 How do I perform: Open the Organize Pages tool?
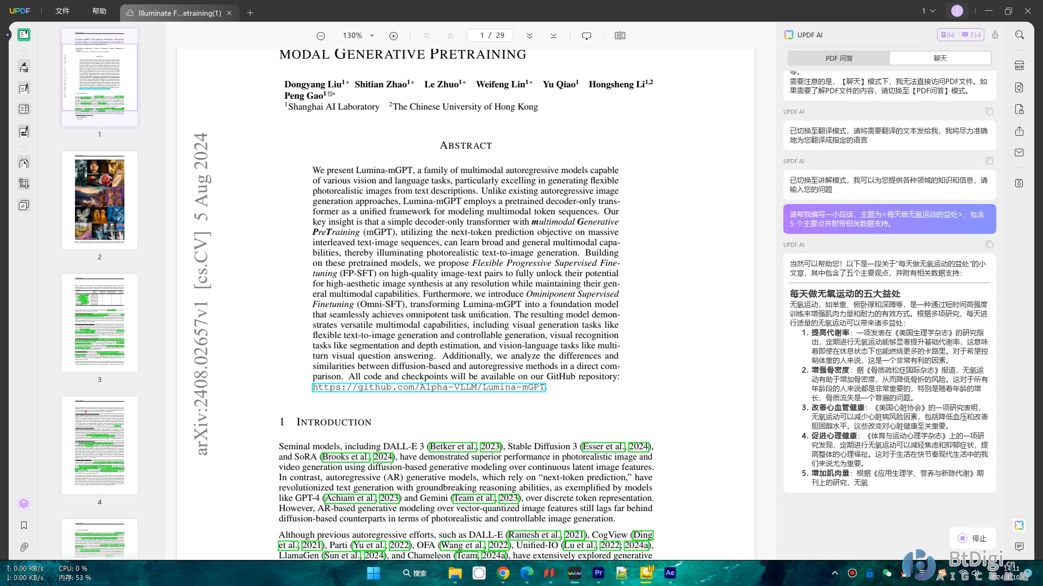(23, 110)
